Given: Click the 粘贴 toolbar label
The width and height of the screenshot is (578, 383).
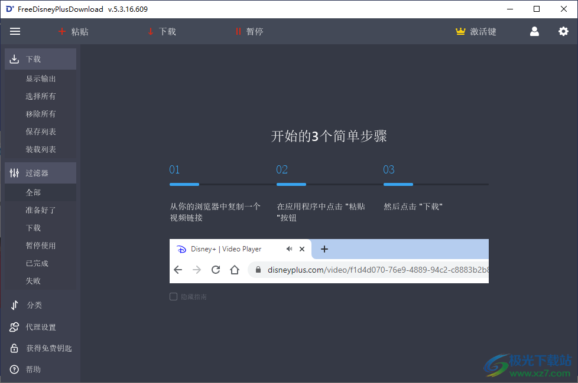Looking at the screenshot, I should point(80,32).
